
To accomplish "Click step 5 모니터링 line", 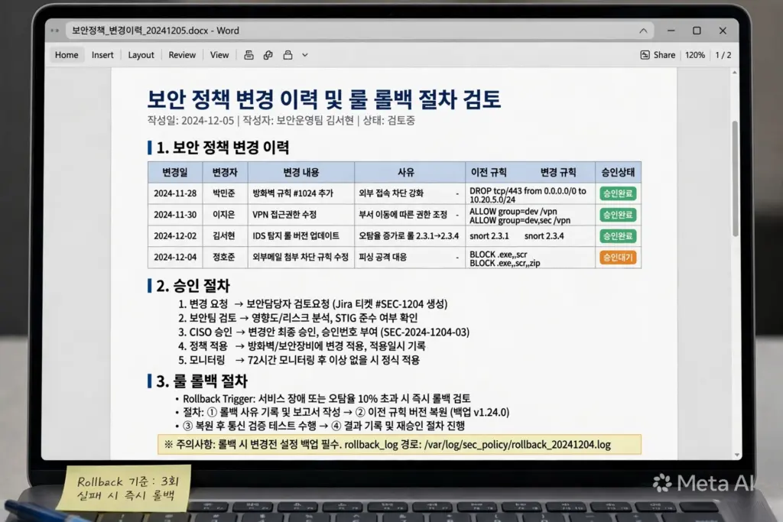I will (299, 360).
